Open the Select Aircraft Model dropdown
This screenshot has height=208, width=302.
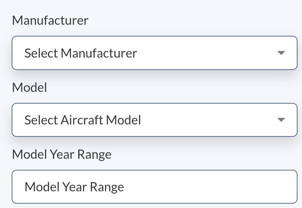[x=154, y=120]
